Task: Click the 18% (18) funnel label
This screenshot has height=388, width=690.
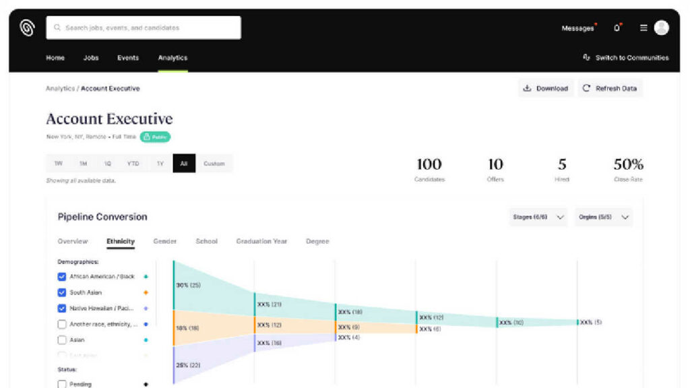Action: click(x=187, y=328)
